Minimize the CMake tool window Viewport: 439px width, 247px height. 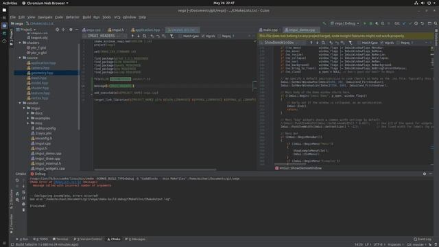coord(431,174)
